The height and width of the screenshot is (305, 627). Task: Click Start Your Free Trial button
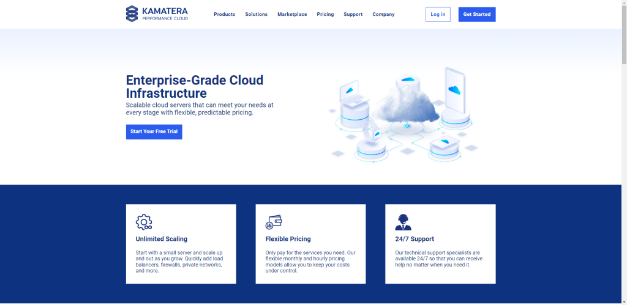tap(154, 131)
